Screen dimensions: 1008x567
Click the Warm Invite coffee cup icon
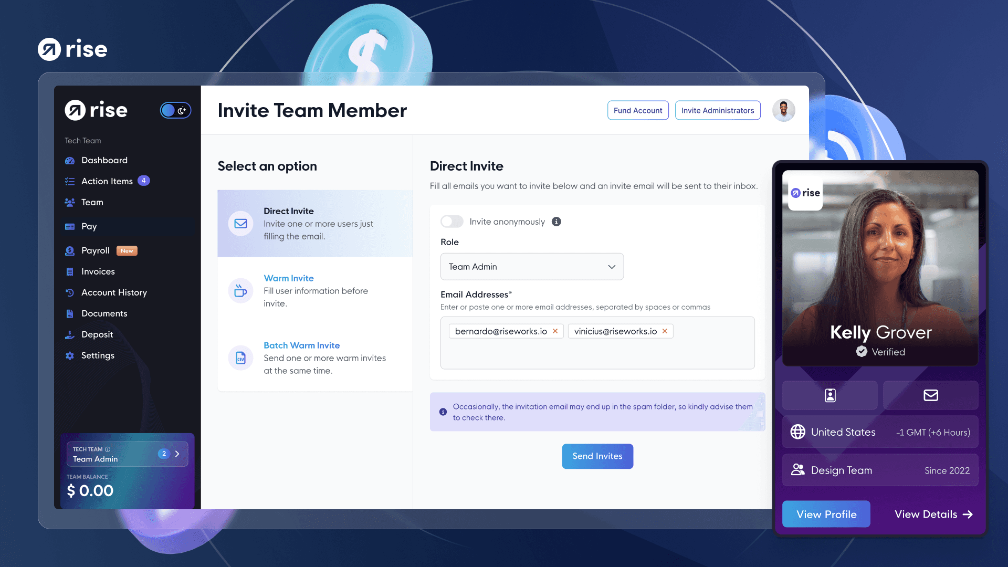[241, 291]
